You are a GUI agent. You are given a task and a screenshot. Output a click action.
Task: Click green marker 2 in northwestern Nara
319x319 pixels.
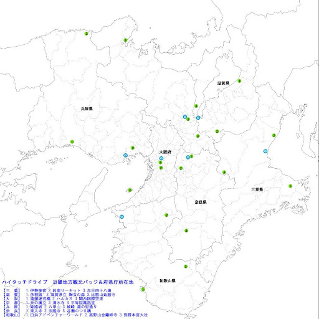click(x=181, y=168)
